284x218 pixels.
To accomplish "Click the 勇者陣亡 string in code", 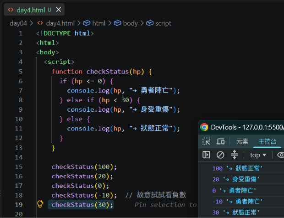I will tap(151, 90).
